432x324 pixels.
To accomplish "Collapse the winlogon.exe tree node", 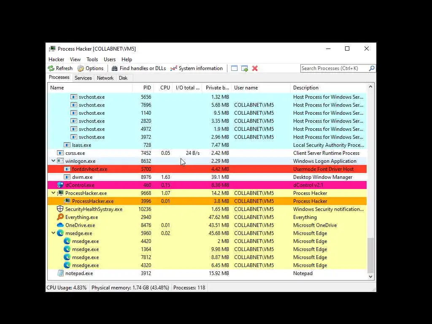I will (53, 161).
